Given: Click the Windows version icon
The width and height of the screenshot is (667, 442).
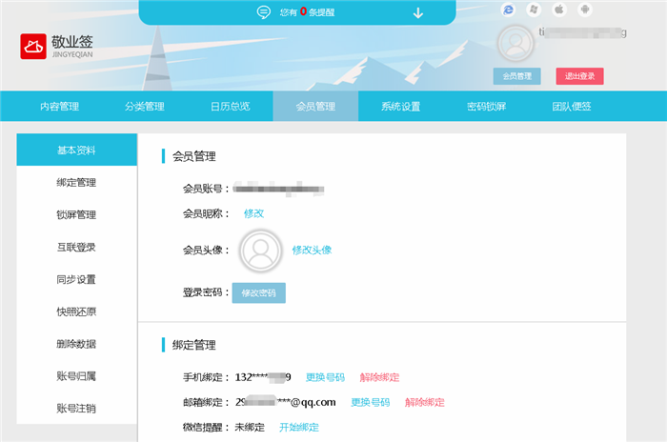Looking at the screenshot, I should (534, 10).
